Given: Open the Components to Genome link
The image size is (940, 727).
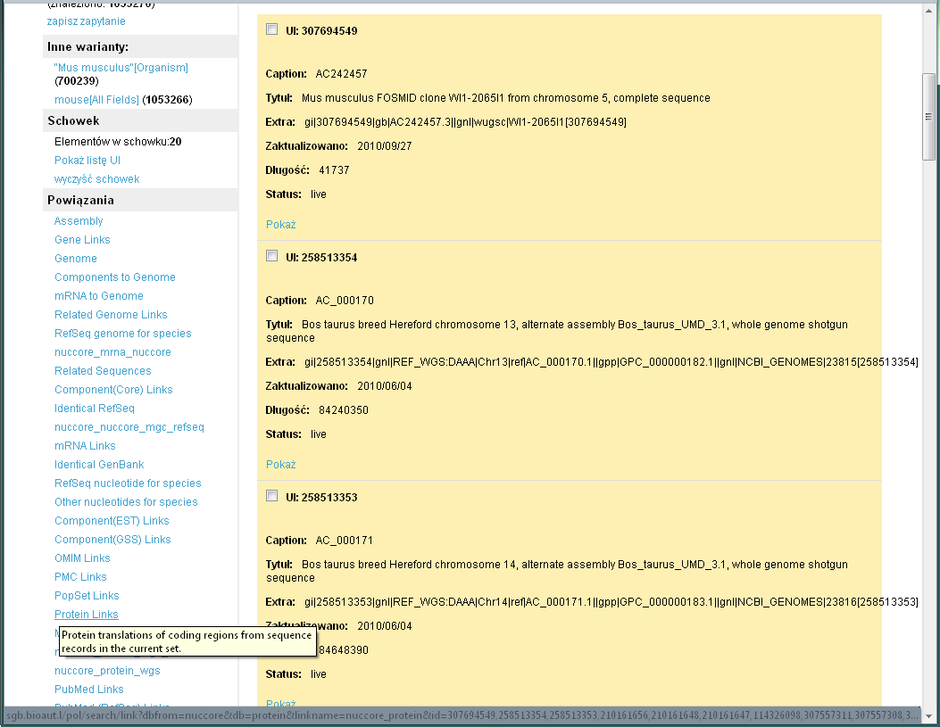Looking at the screenshot, I should (115, 277).
